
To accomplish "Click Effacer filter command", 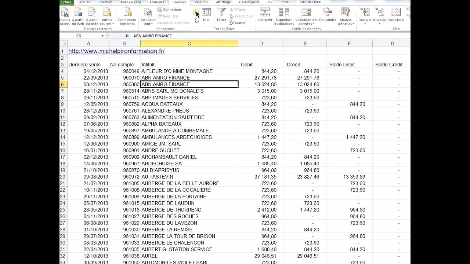I will (x=237, y=10).
